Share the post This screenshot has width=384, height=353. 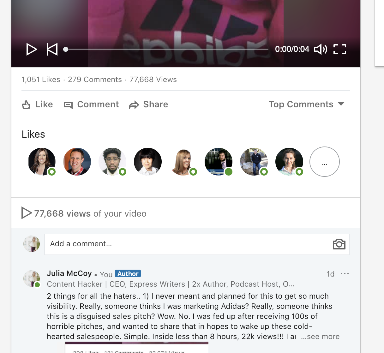[148, 105]
